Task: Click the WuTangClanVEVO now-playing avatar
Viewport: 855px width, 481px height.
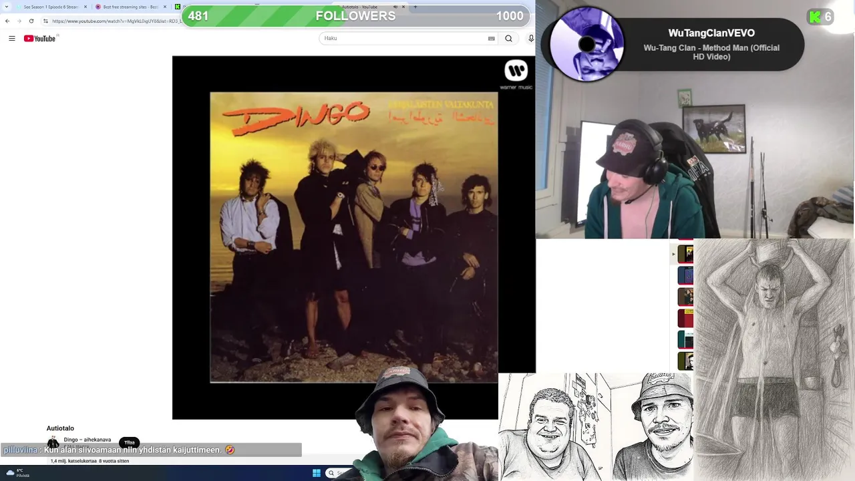Action: click(x=586, y=44)
